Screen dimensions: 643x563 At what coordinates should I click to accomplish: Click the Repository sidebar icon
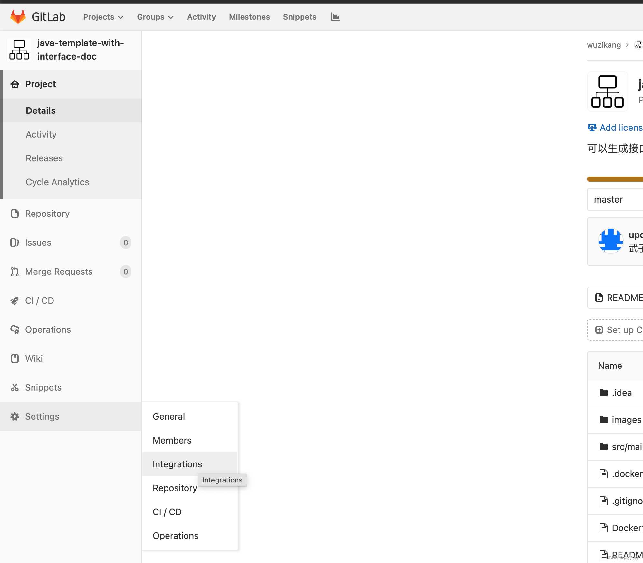pos(15,213)
